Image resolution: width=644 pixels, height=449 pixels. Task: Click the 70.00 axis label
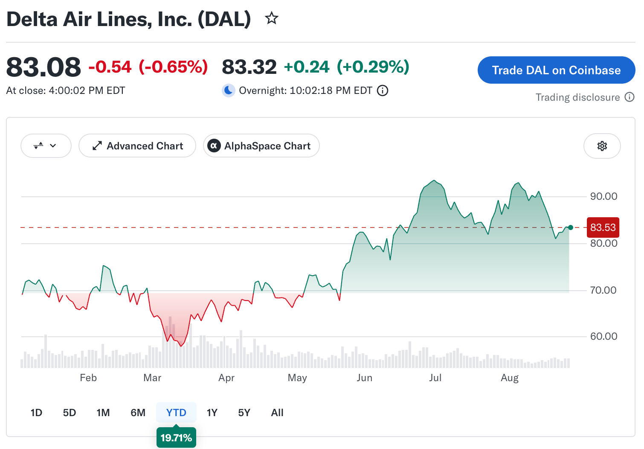click(603, 290)
